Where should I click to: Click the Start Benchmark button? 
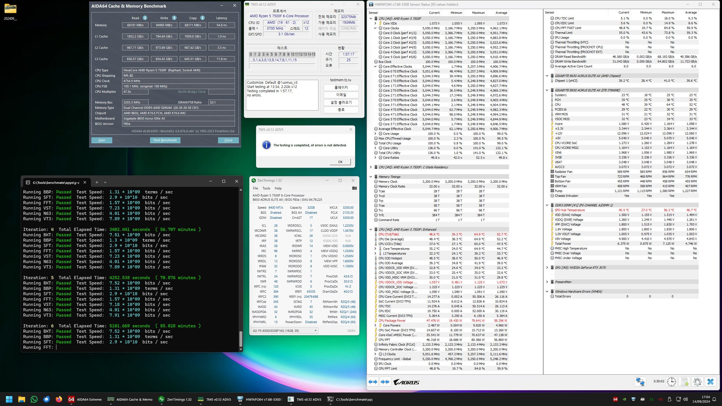point(165,140)
